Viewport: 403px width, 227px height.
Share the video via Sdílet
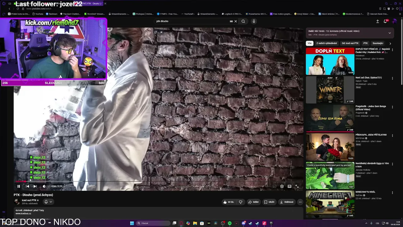[253, 202]
